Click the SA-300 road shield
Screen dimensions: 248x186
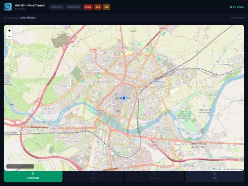point(93,50)
